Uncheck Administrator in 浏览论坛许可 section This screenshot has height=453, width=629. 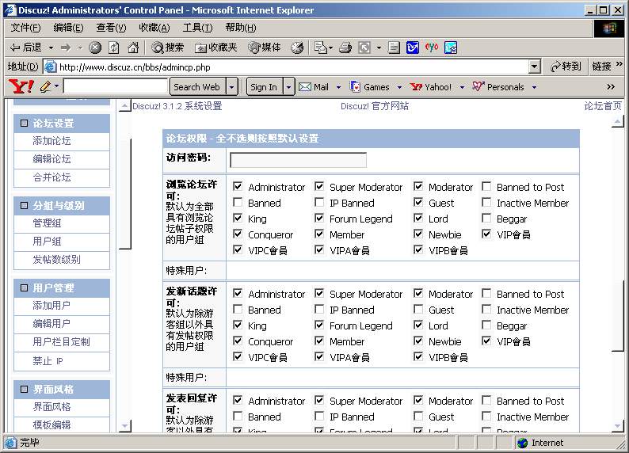coord(238,186)
